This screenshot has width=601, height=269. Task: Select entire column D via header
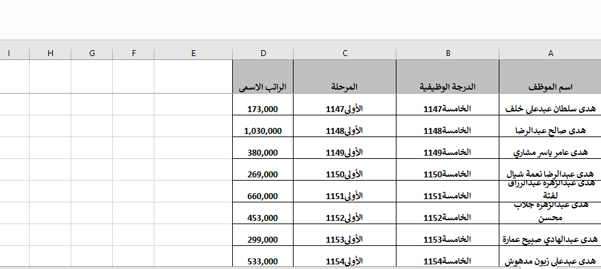coord(263,53)
